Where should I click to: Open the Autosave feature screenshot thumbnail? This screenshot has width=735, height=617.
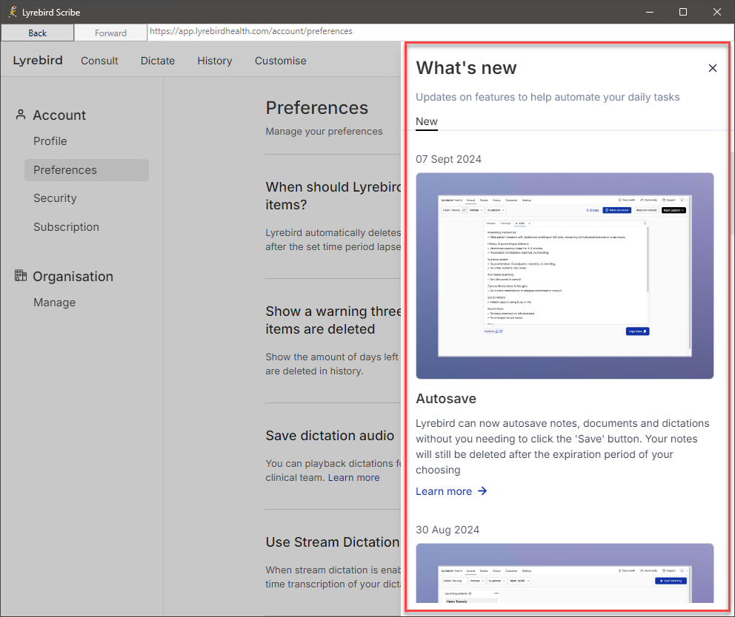[565, 276]
